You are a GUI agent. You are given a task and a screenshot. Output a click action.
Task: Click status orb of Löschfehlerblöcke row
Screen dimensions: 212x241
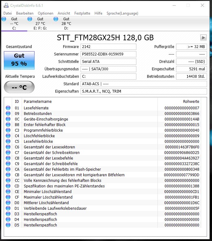pyautogui.click(x=8, y=136)
